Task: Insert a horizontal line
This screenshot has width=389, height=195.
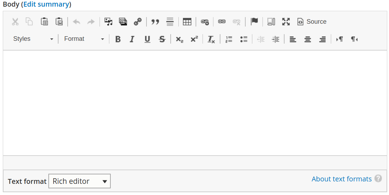Action: tap(170, 22)
